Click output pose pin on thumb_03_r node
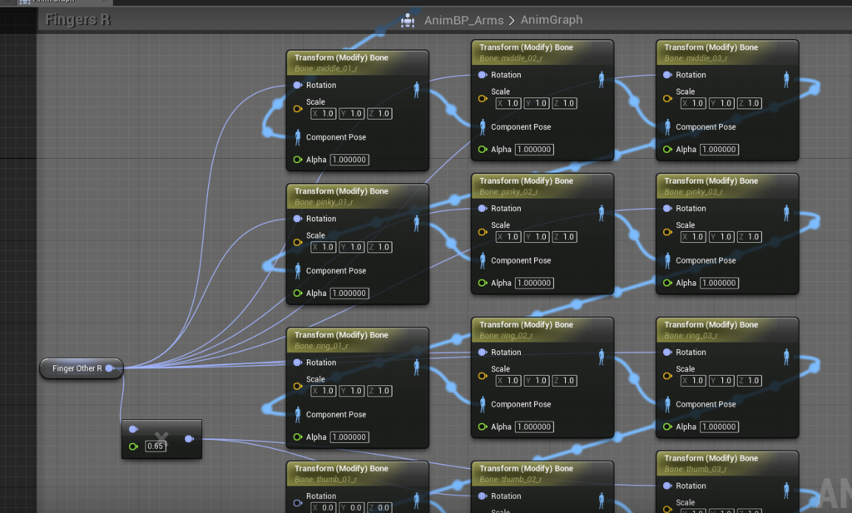852x513 pixels. (786, 491)
